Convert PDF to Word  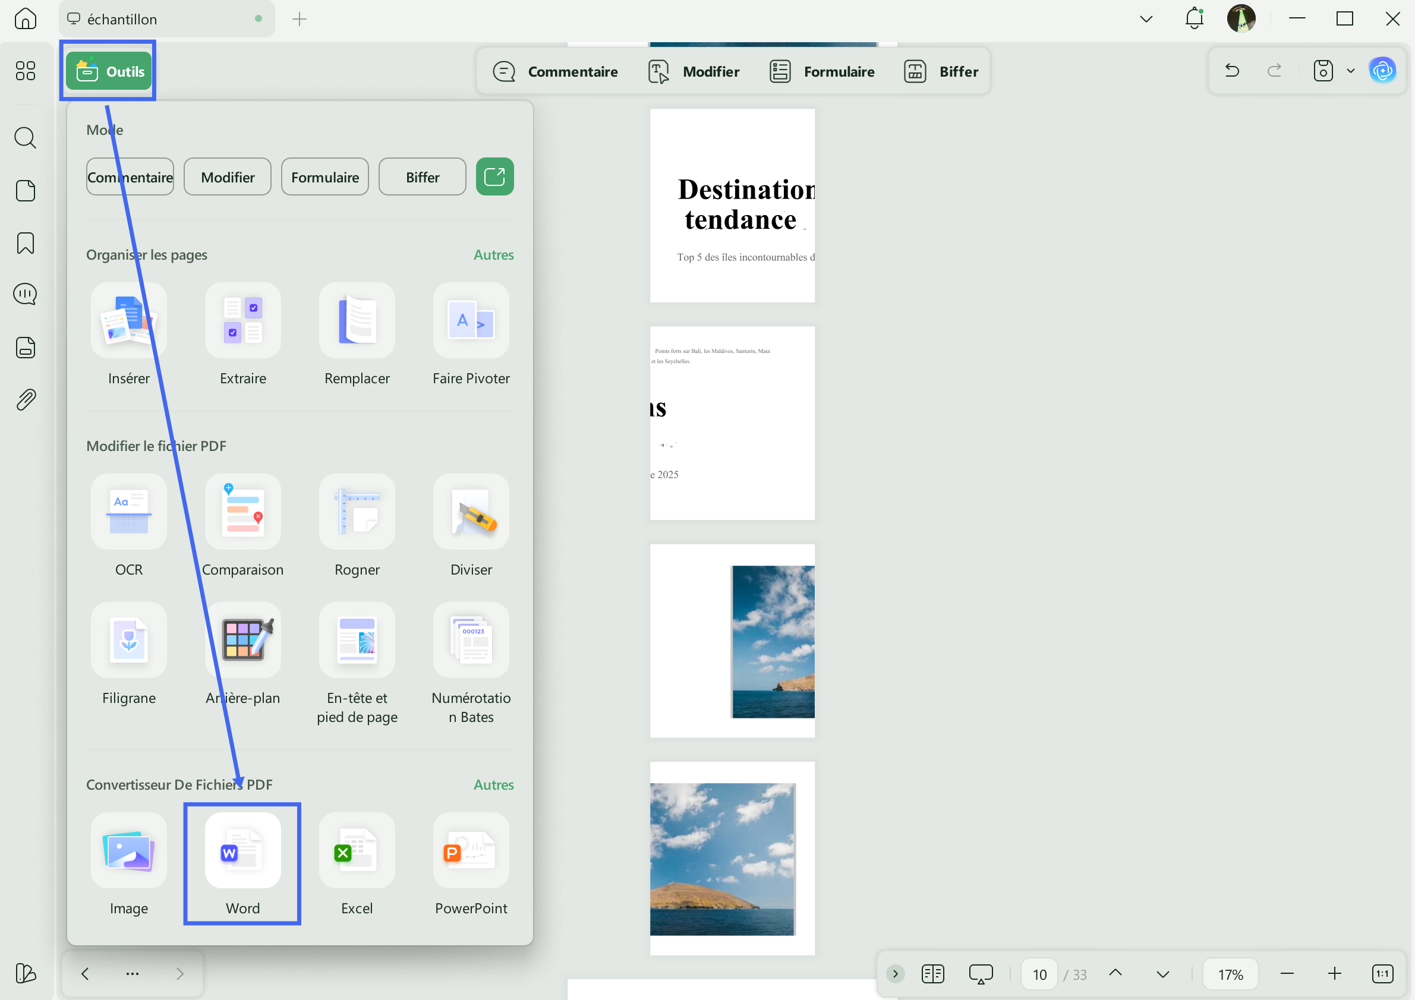[243, 850]
